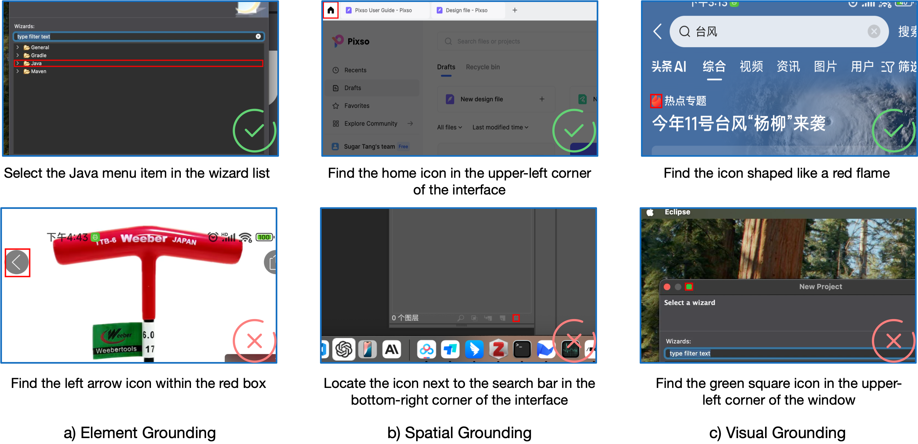Select the 视频 tab

[x=751, y=67]
